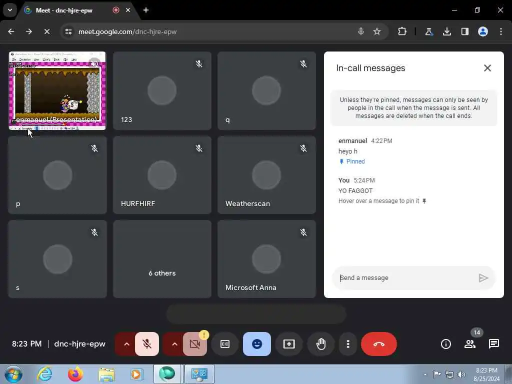512x384 pixels.
Task: Select enmanuel's presentation thumbnail tile
Action: tap(57, 90)
